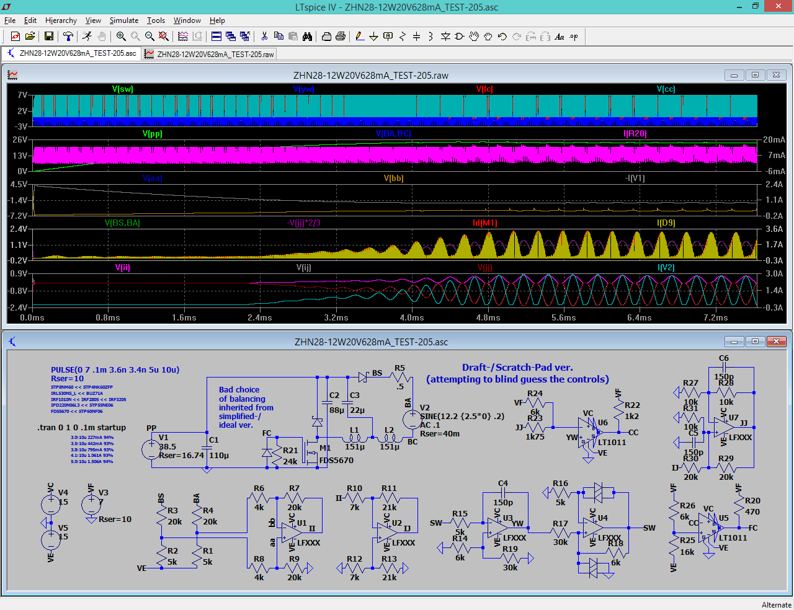Zoom in with the magnifier plus icon
The height and width of the screenshot is (610, 794).
tap(121, 37)
